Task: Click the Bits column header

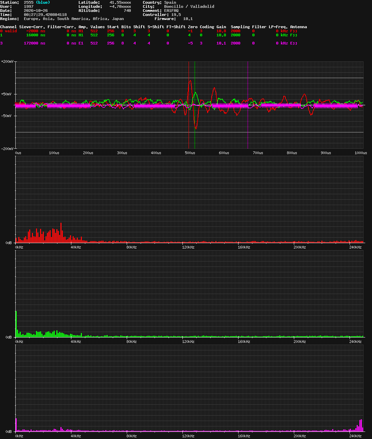Action: coord(126,27)
